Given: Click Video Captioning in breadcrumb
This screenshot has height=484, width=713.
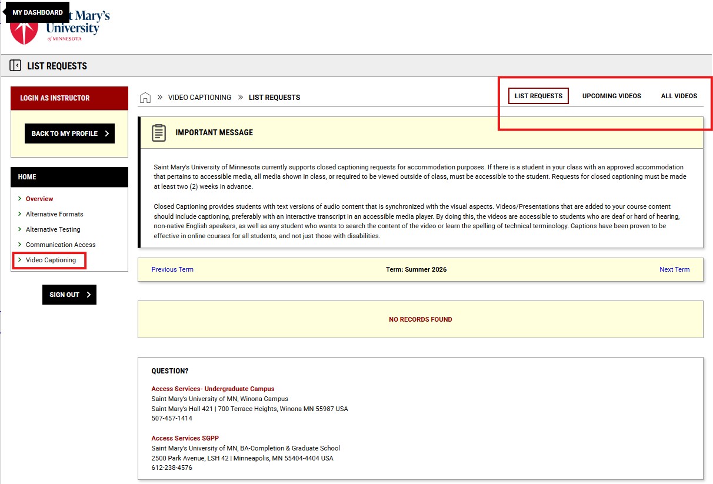Looking at the screenshot, I should (199, 98).
